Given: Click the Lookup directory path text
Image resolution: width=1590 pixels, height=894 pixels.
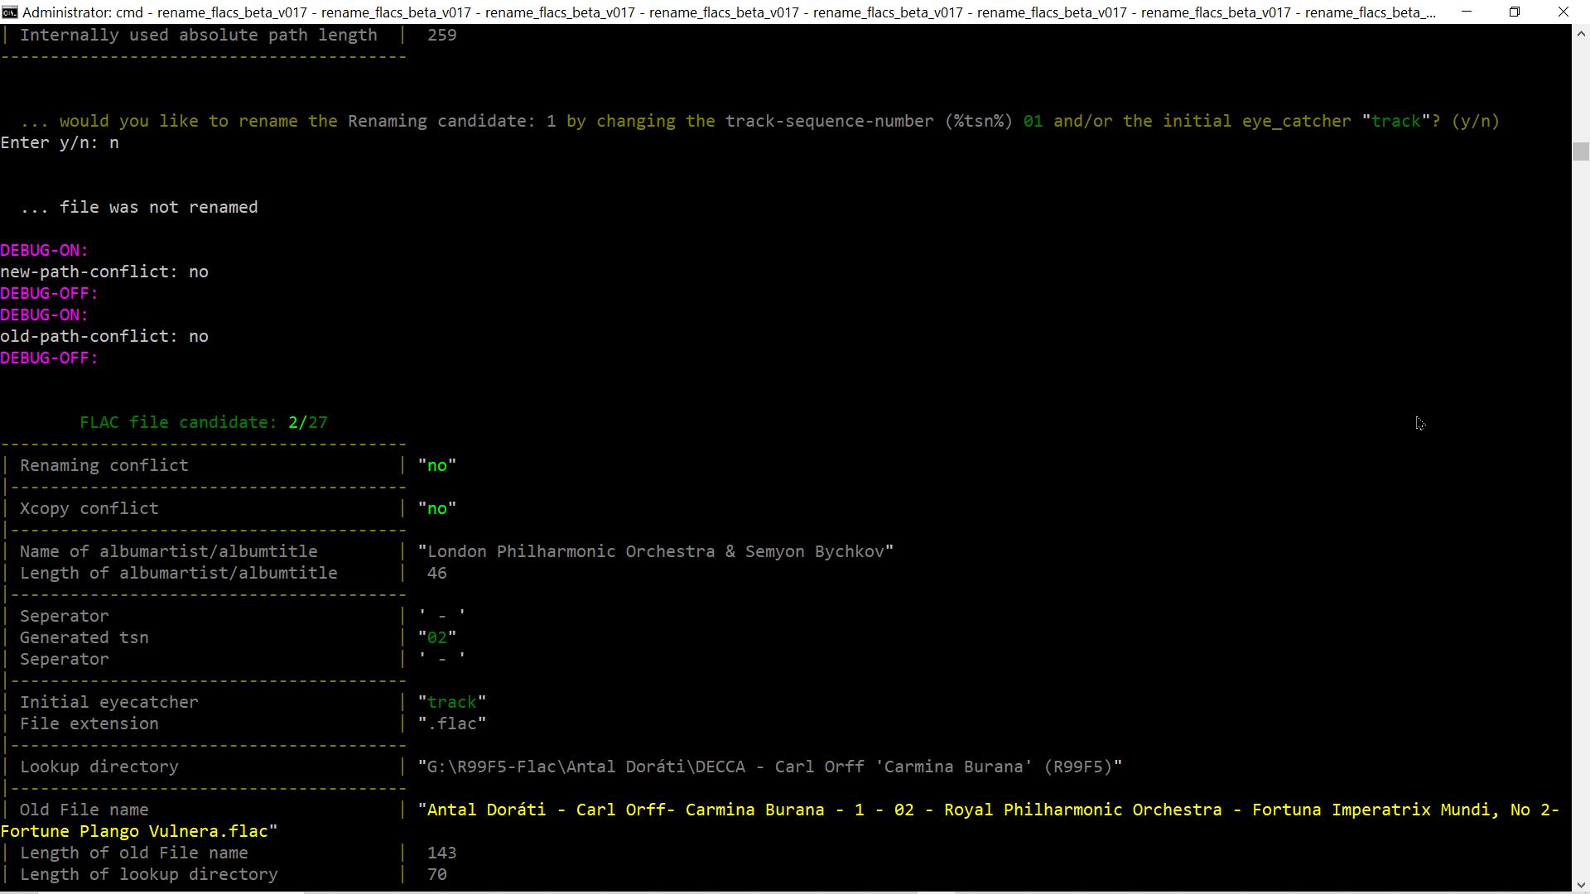Looking at the screenshot, I should click(770, 767).
